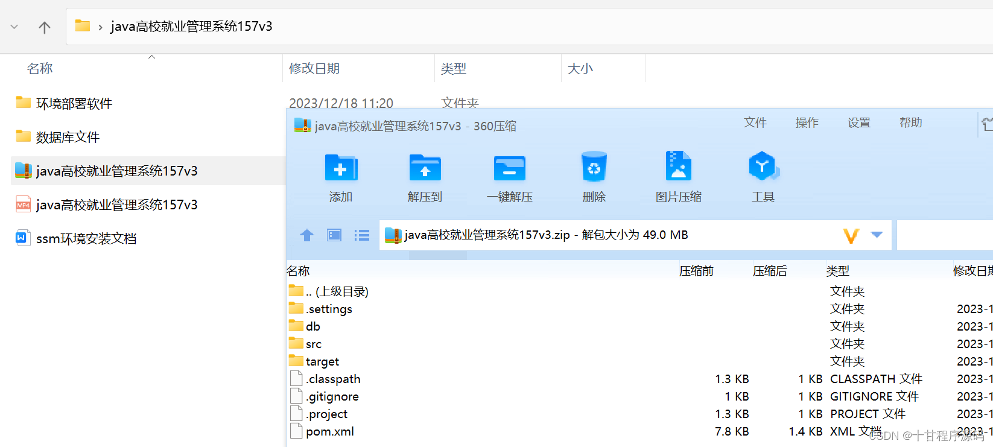This screenshot has height=447, width=993.
Task: Sort Explorer list by 类型 column
Action: tap(454, 69)
